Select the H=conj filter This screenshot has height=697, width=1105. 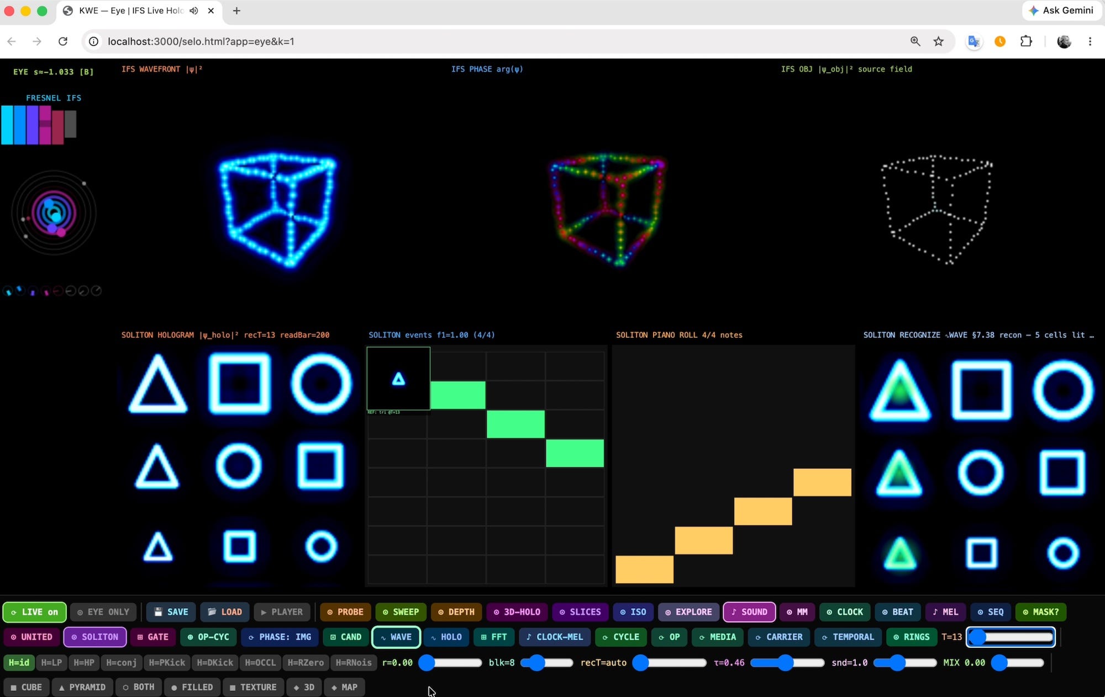pos(122,662)
